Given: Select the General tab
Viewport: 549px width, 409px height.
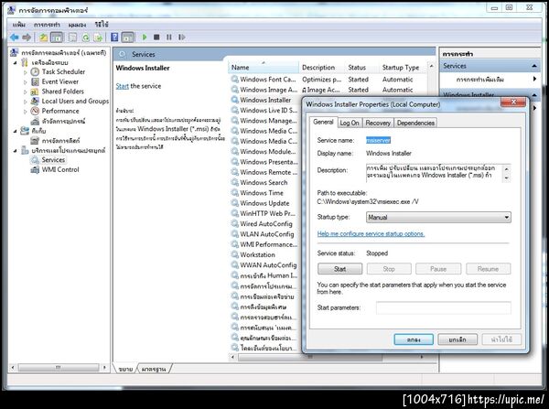Looking at the screenshot, I should tap(323, 122).
